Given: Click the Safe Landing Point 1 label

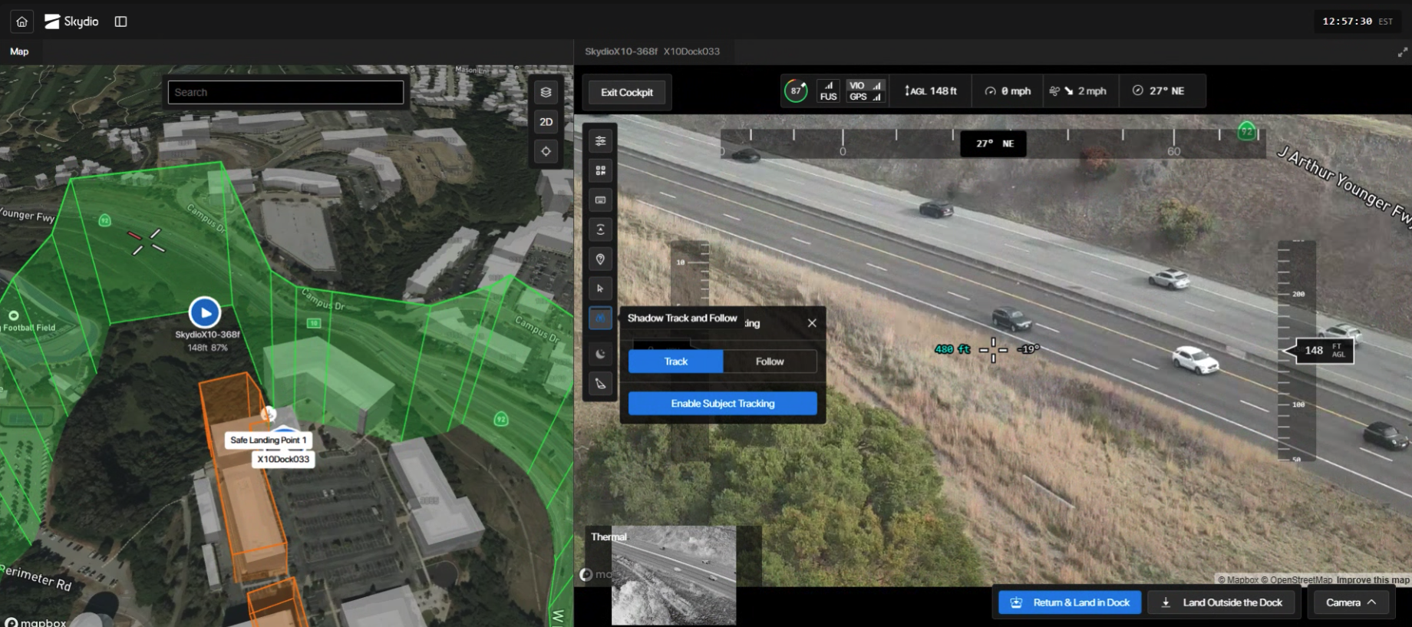Looking at the screenshot, I should coord(269,440).
